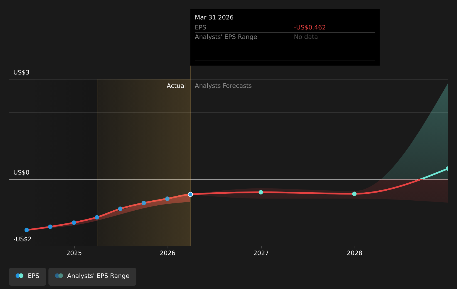This screenshot has width=457, height=289.
Task: Click the -US$0.462 EPS value in tooltip
Action: (x=310, y=28)
